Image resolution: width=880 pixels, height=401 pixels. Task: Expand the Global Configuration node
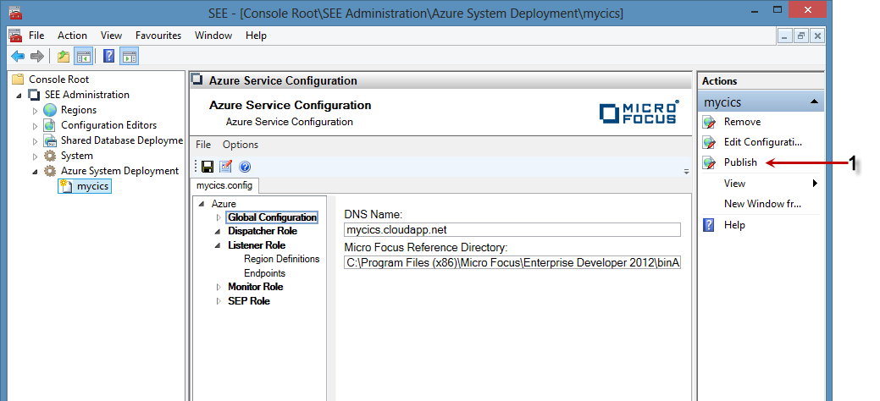click(219, 217)
